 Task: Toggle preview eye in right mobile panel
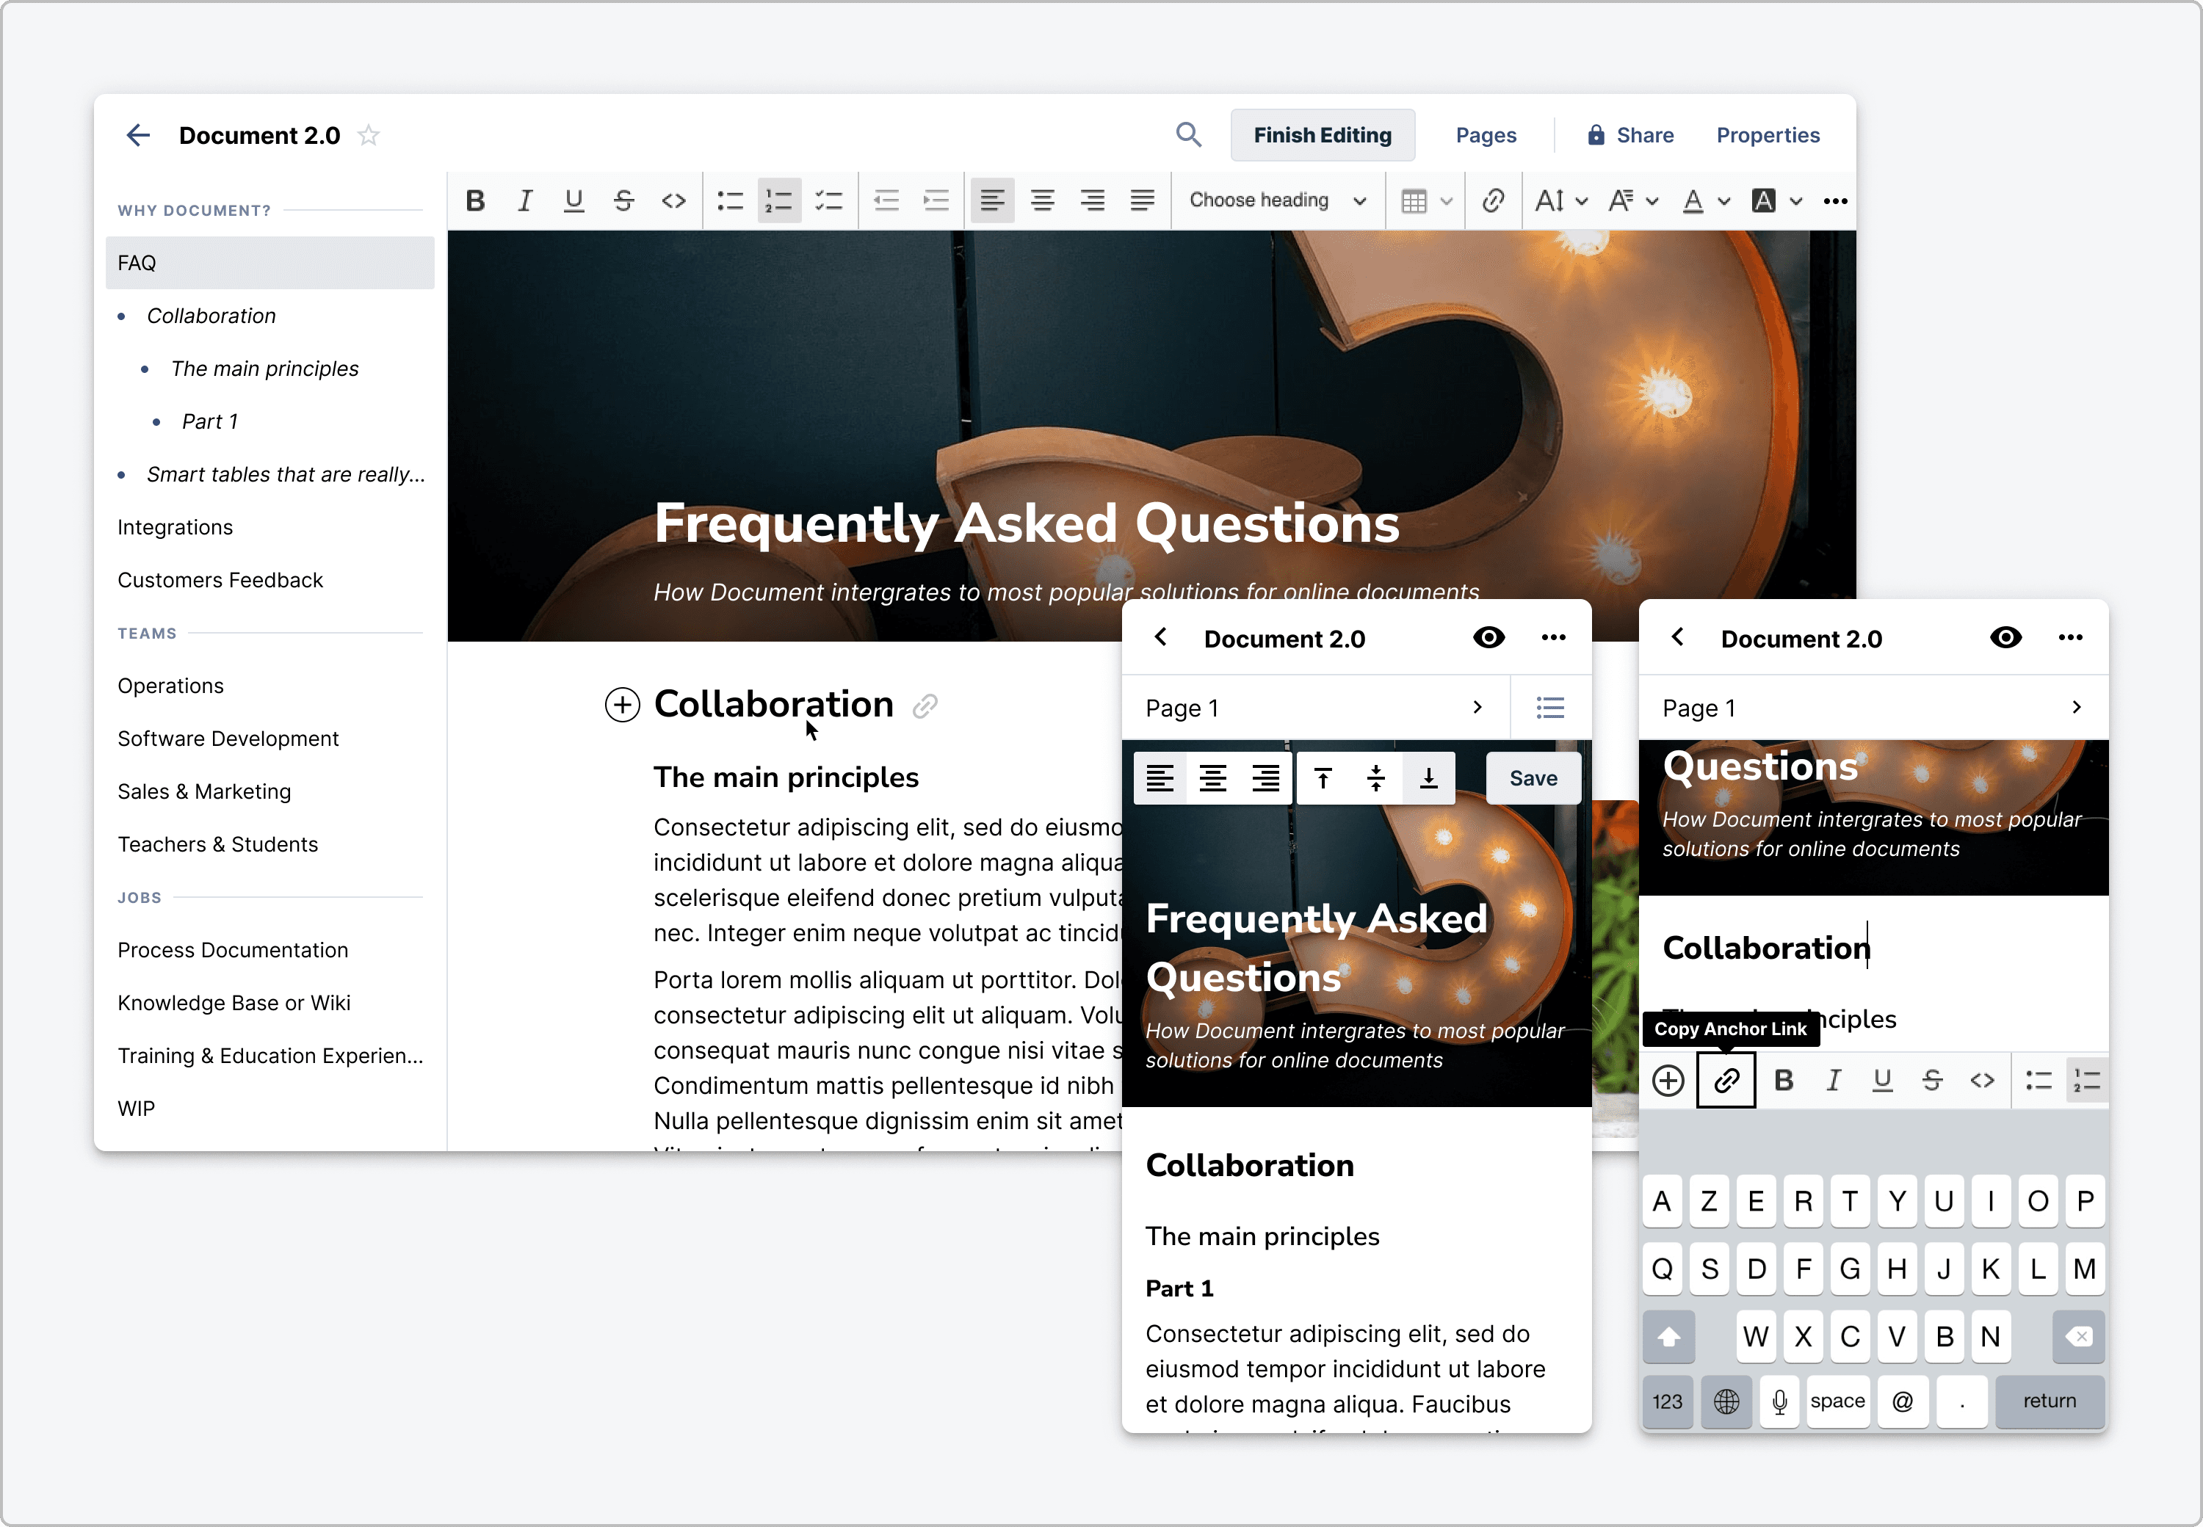(x=2006, y=637)
